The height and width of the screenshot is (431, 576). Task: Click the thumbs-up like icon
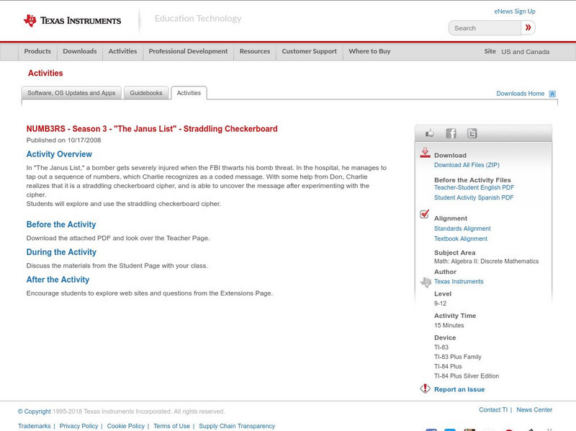[429, 133]
